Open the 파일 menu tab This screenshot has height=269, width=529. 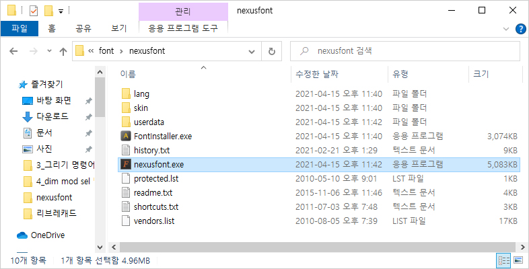[20, 28]
